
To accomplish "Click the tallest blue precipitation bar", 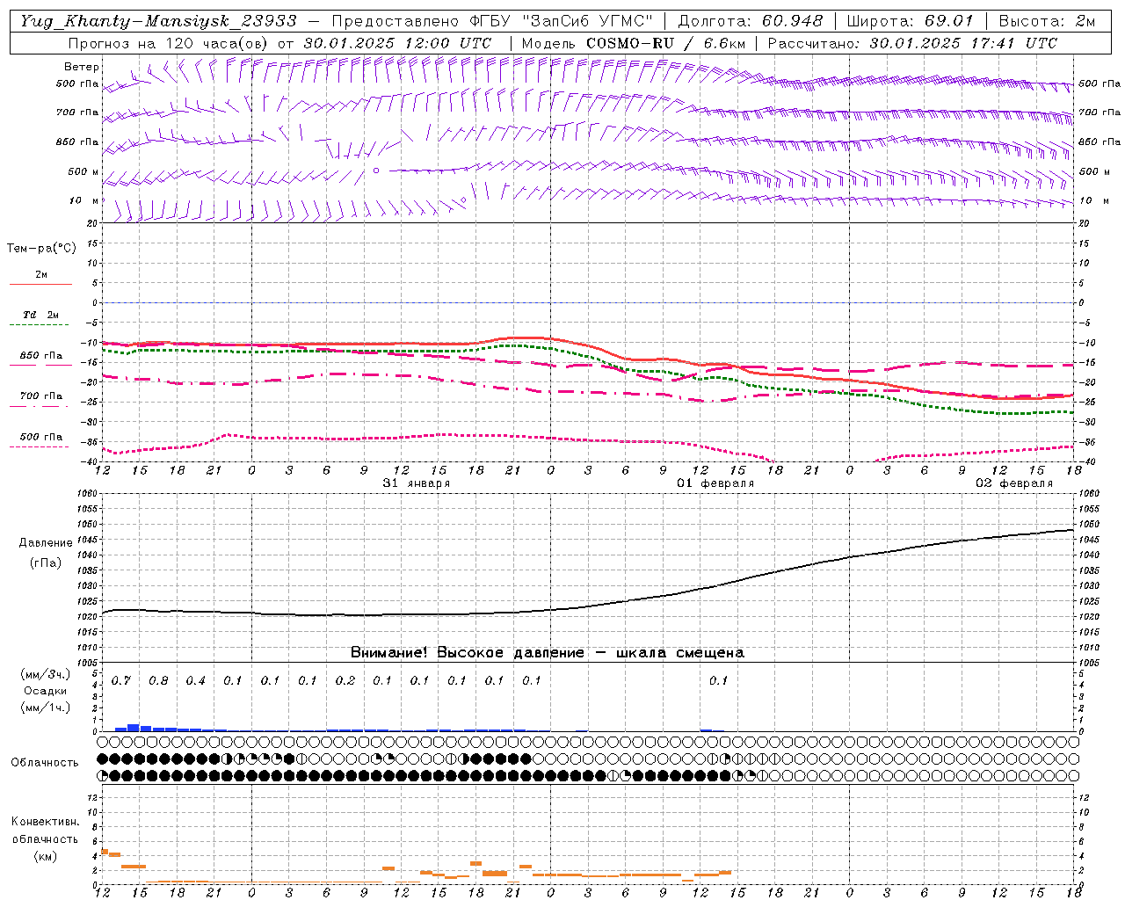I will click(134, 728).
